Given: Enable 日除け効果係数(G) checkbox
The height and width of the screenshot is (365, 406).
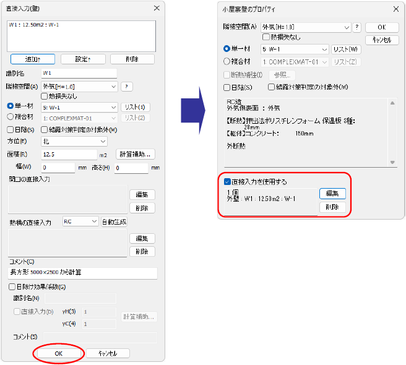Looking at the screenshot, I should click(x=12, y=286).
